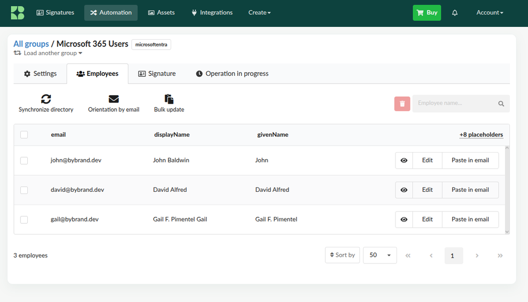Expand Load another group dropdown
528x302 pixels.
[48, 53]
